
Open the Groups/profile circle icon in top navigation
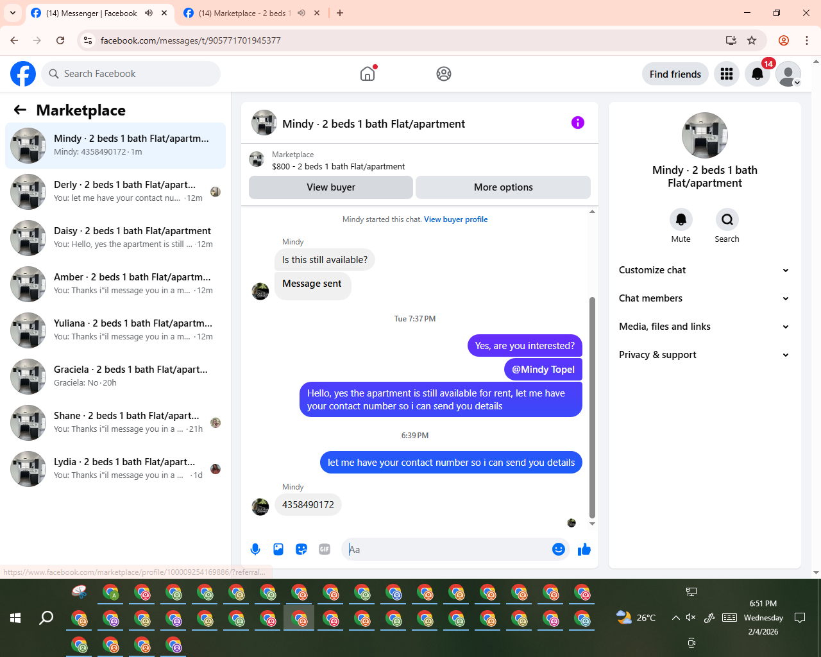[444, 74]
